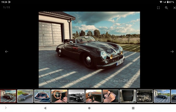Viewport: 176px width, 112px height.
Task: Select first thumbnail of car by garage
Action: [8, 96]
